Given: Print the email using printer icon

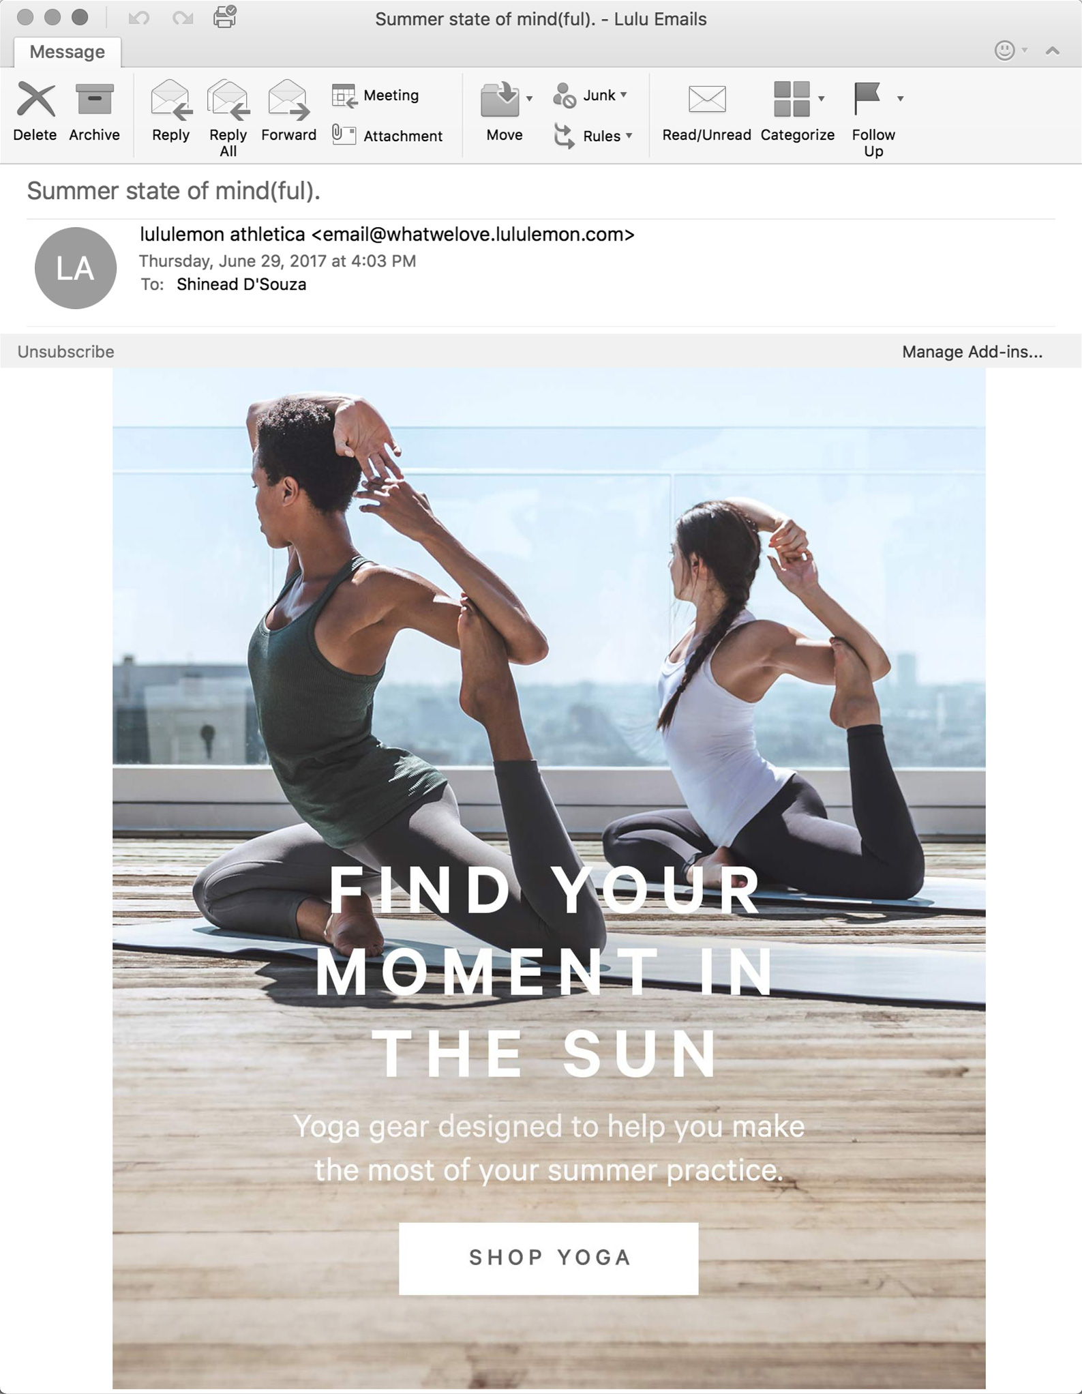Looking at the screenshot, I should click(x=225, y=16).
